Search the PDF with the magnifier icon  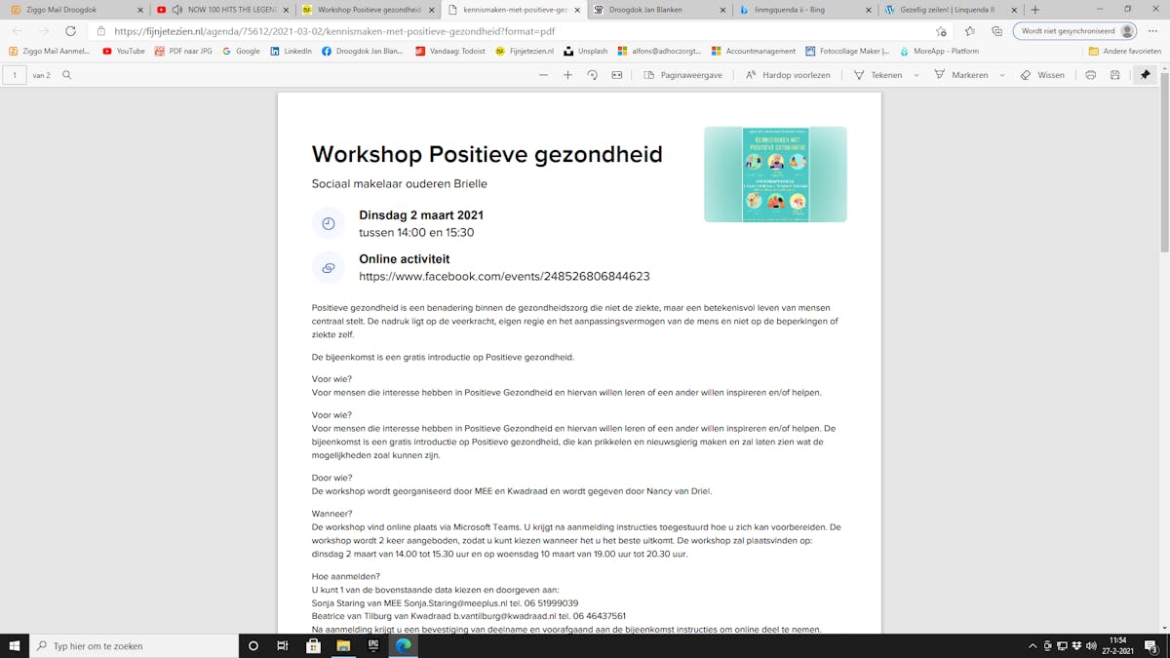66,75
